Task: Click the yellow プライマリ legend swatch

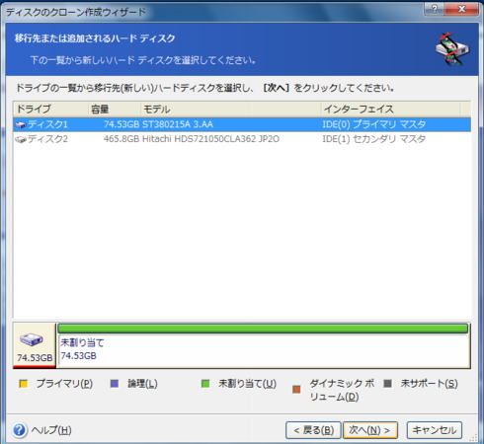Action: point(24,384)
